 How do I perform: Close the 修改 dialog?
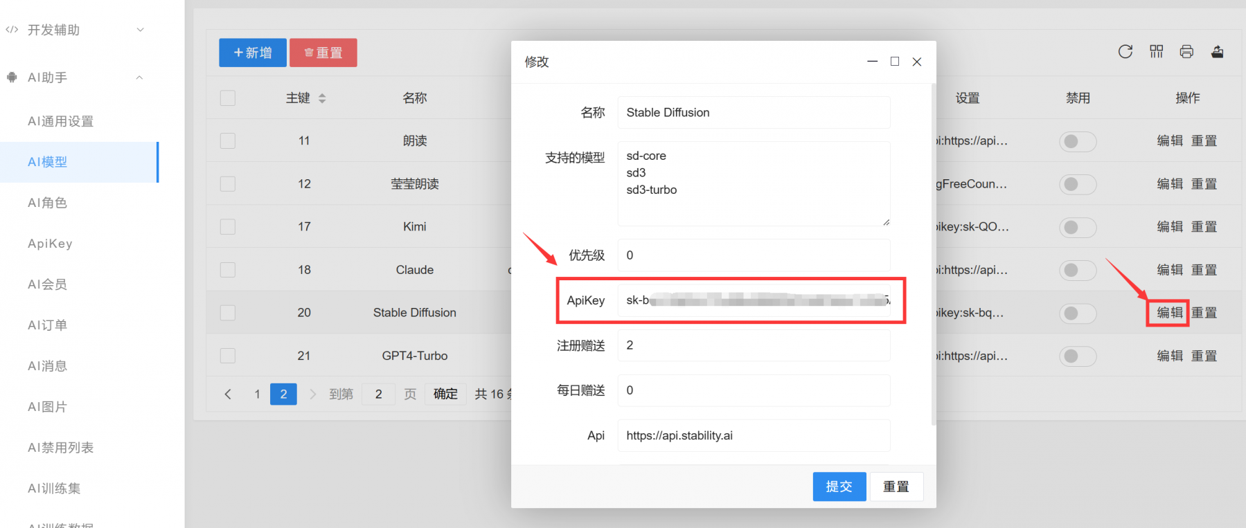(917, 62)
